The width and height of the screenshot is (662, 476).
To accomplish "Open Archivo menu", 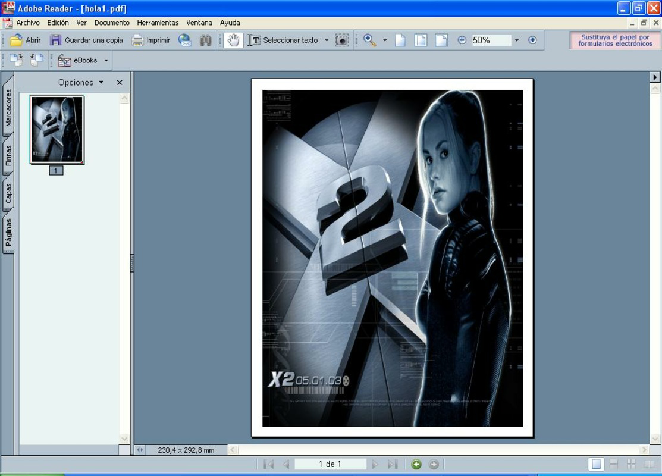I will coord(28,23).
